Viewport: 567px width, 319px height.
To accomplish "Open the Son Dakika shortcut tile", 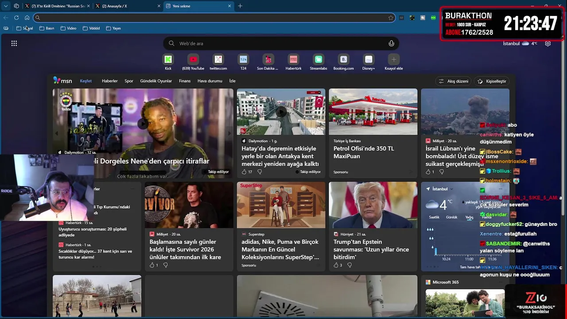I will click(268, 59).
